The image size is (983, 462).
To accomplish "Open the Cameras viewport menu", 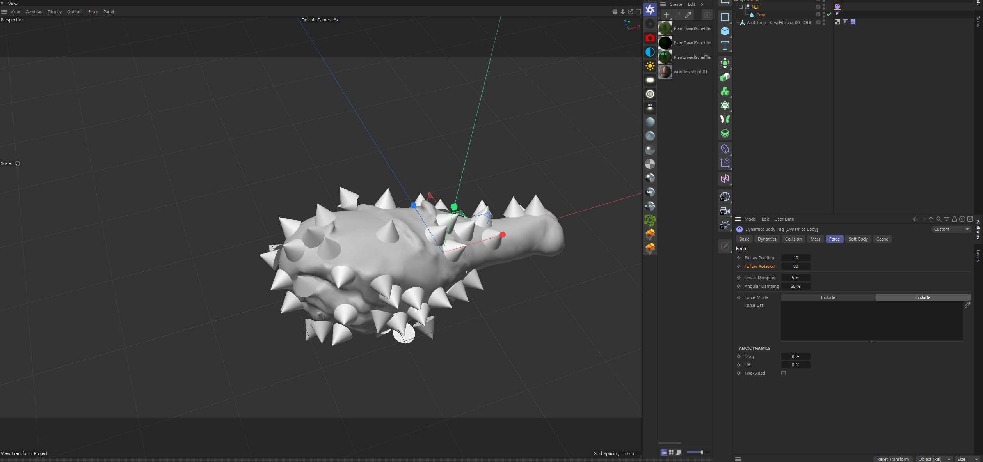I will [34, 12].
